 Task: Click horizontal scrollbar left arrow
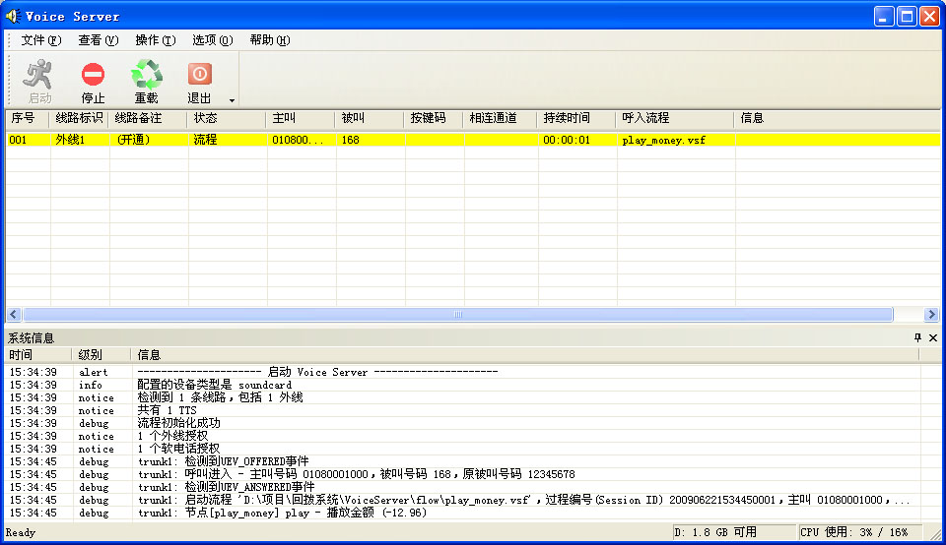[14, 315]
